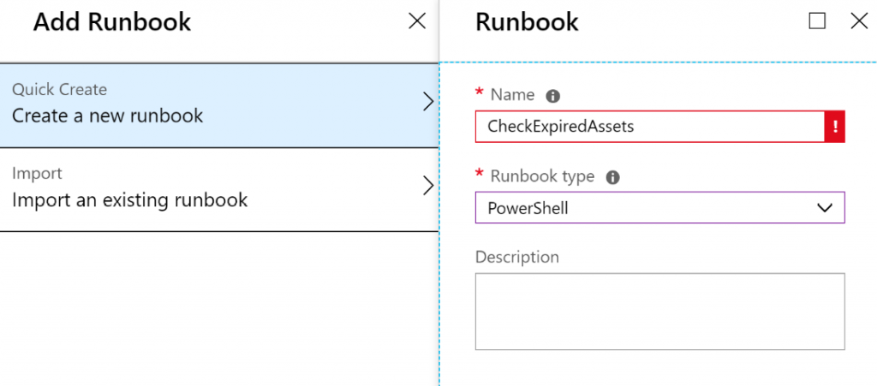Screen dimensions: 877x386
Task: Close the Add Runbook blade
Action: point(417,21)
